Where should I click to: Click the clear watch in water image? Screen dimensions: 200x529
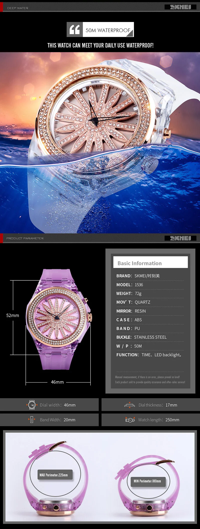100,143
